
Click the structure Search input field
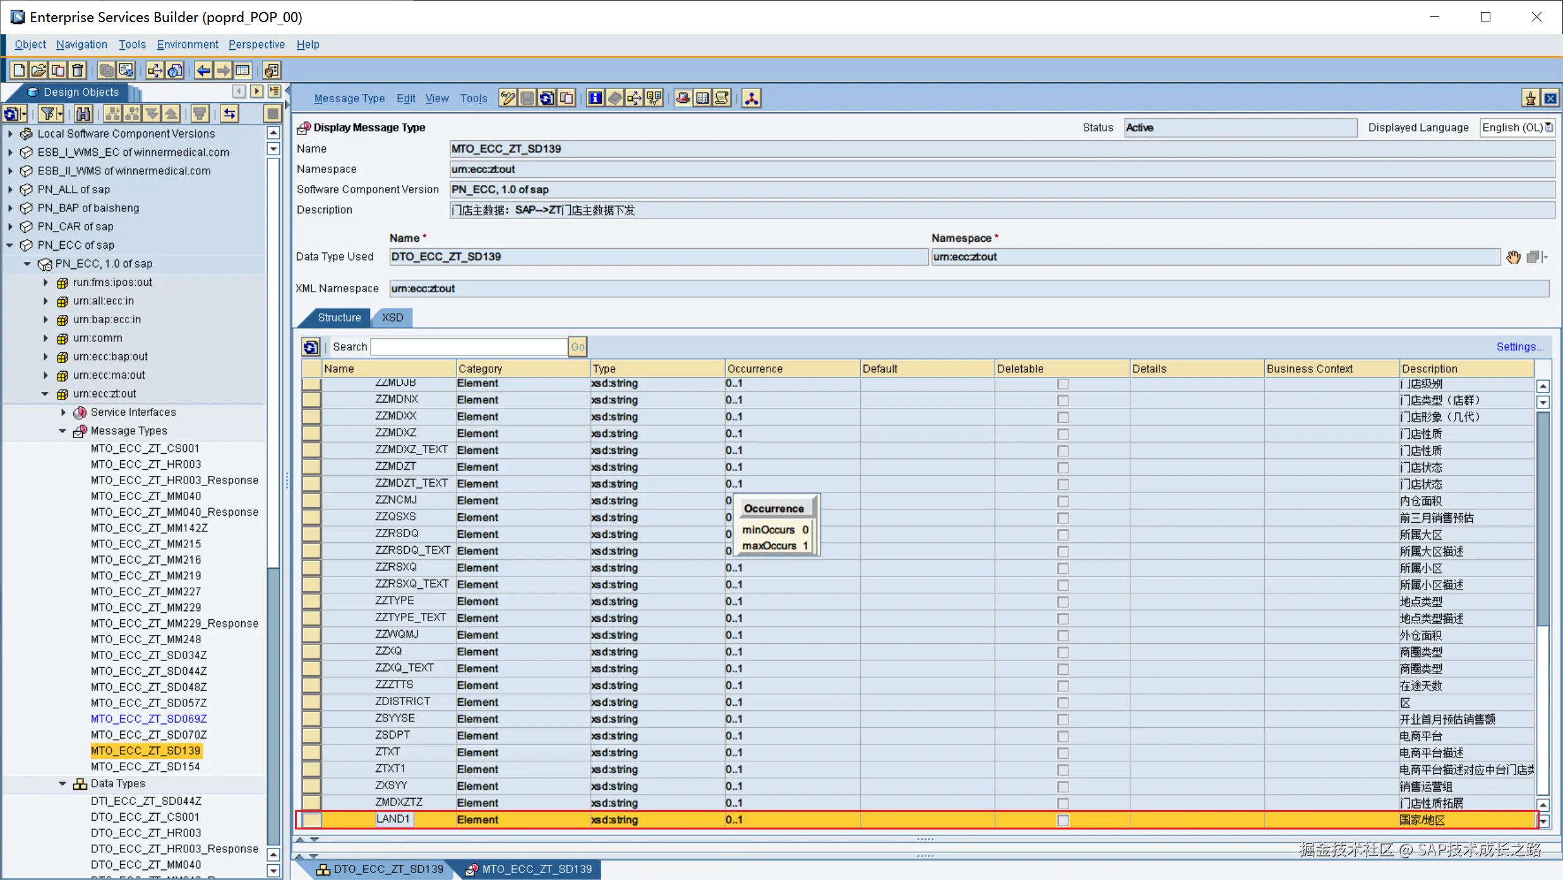point(469,347)
